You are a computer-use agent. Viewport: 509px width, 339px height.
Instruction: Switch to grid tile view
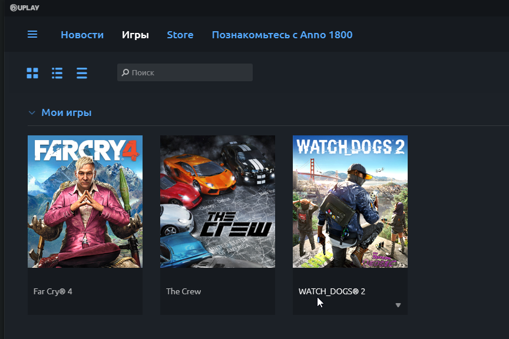click(32, 73)
